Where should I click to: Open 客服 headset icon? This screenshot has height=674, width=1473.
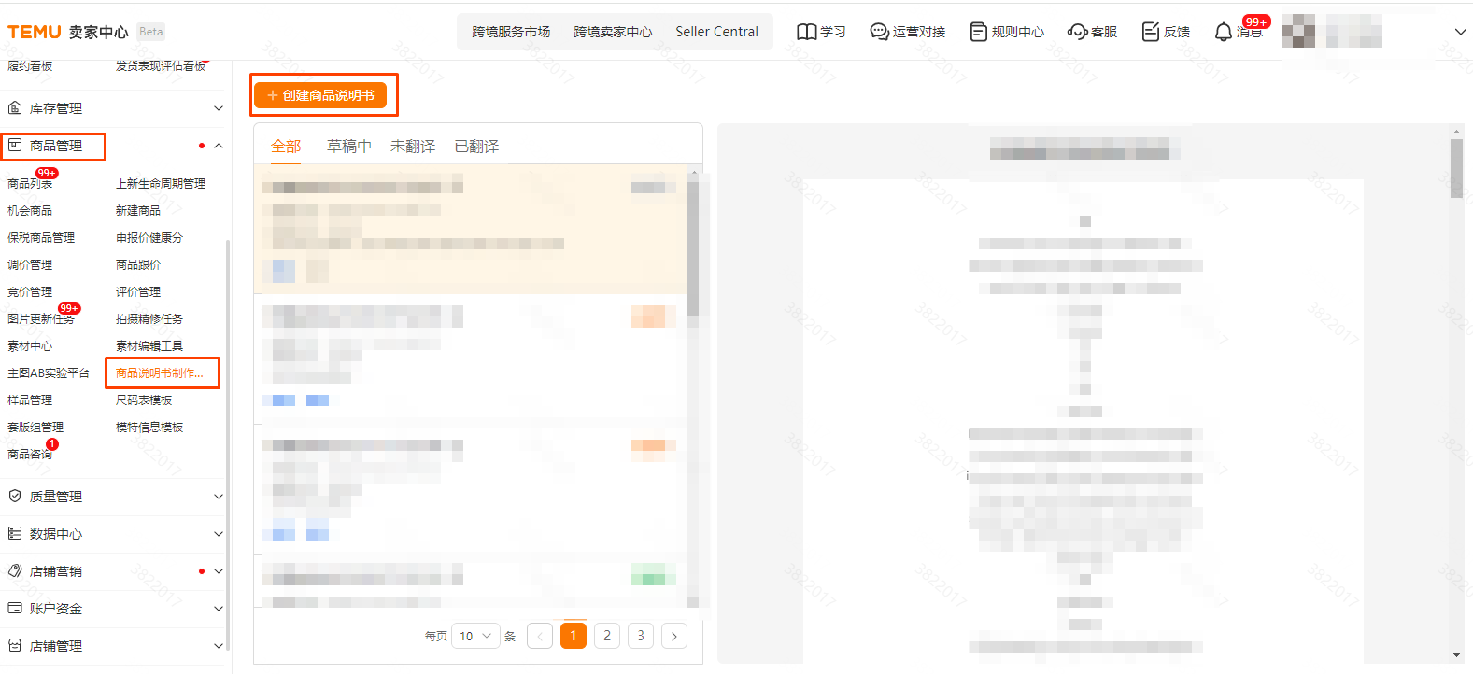point(1077,32)
